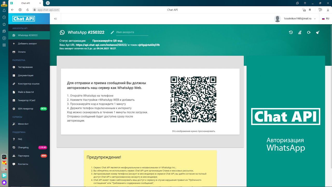Open the history clock icon in account header

point(291,32)
